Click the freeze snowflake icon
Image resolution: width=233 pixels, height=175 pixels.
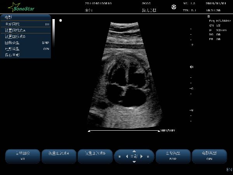coord(174,7)
